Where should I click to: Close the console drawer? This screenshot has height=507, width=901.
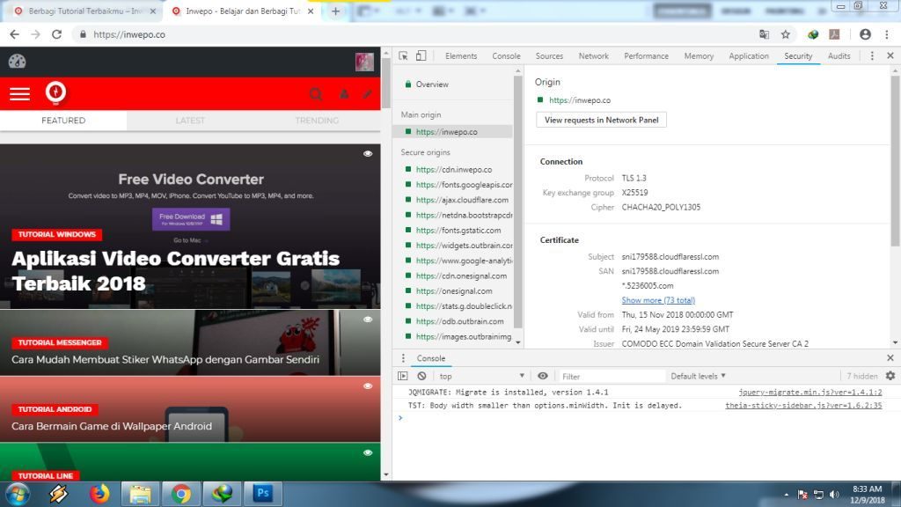tap(890, 357)
